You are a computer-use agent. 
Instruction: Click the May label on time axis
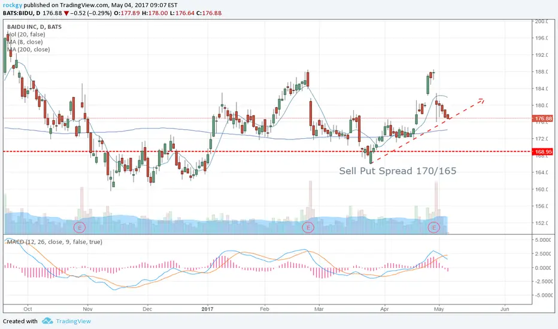439,309
